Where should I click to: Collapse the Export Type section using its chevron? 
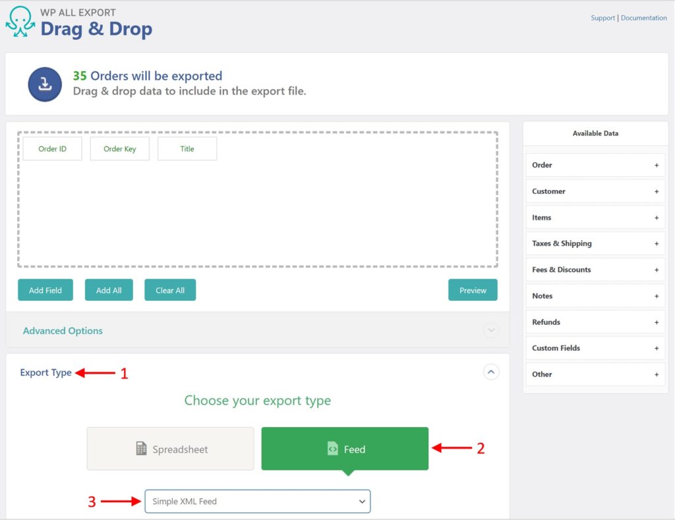point(491,372)
